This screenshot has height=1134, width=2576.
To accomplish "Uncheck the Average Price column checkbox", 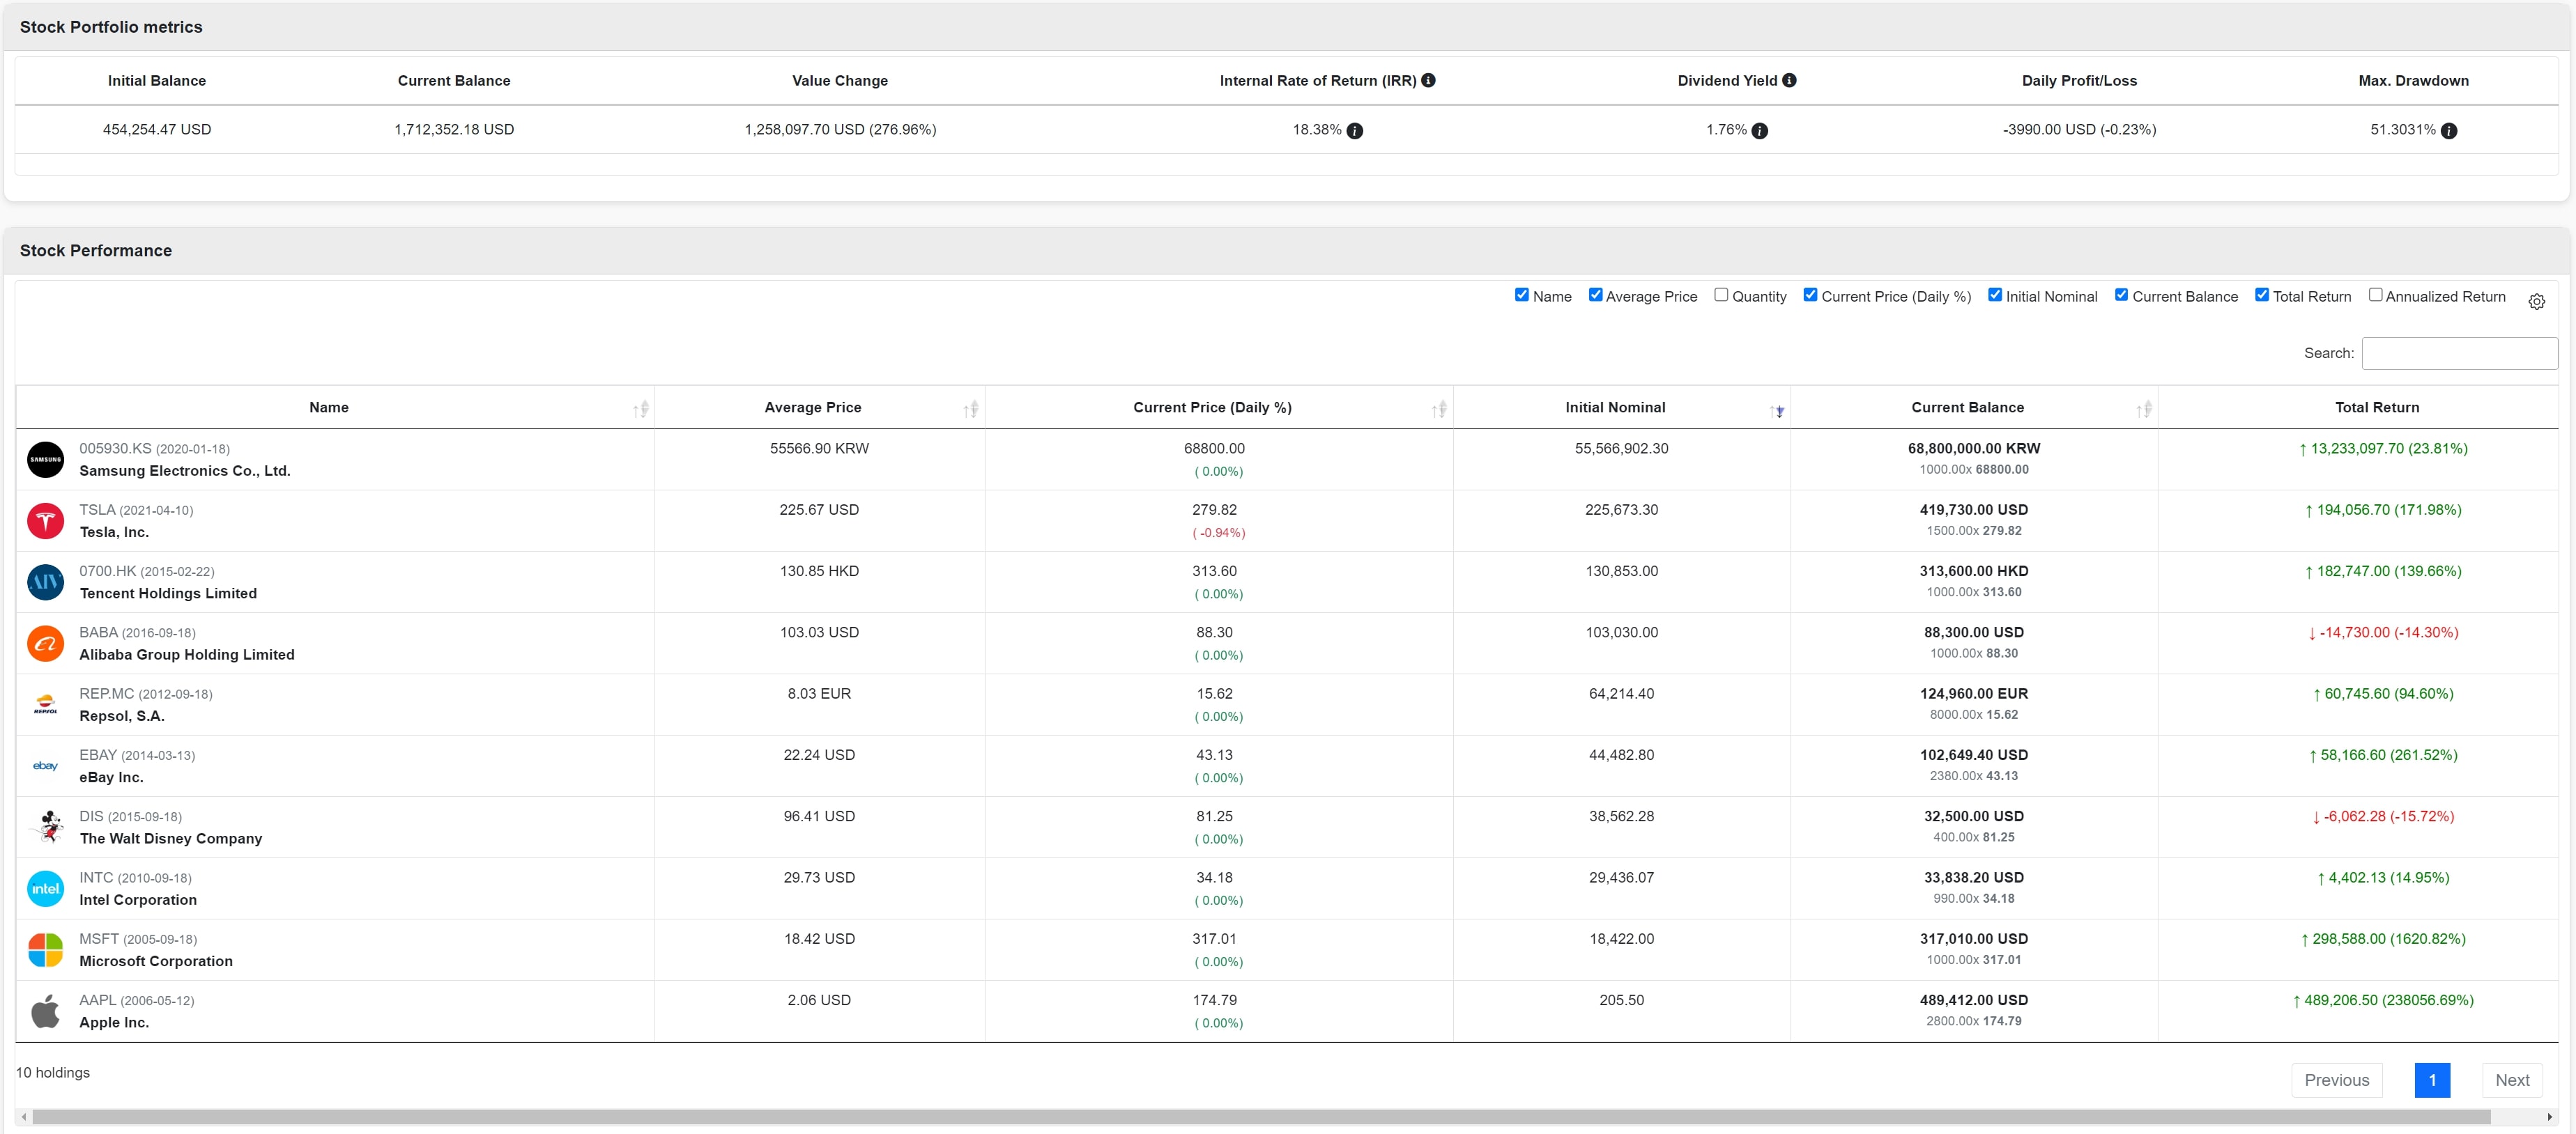I will point(1596,295).
